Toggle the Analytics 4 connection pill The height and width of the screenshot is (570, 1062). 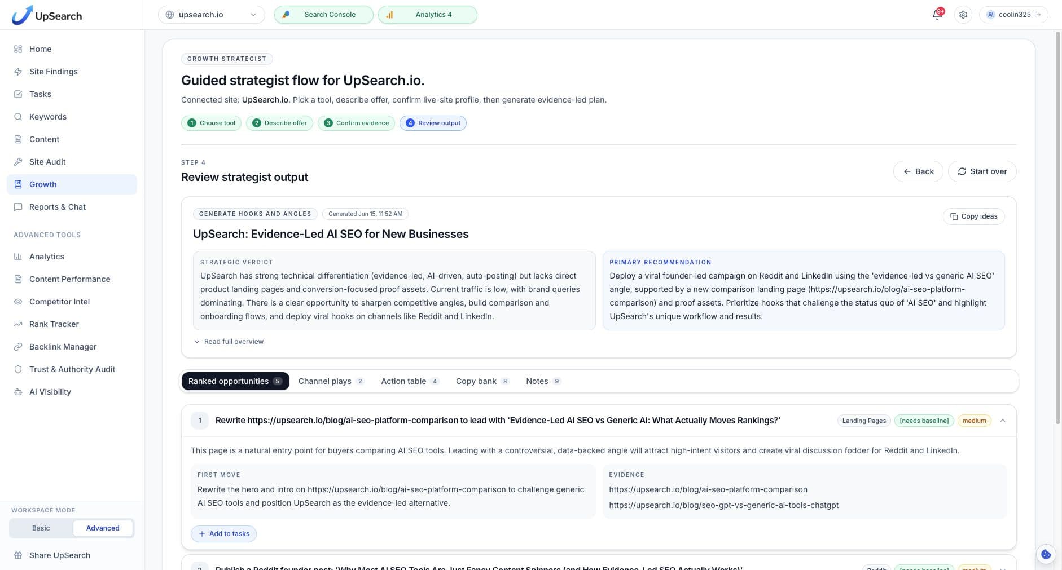coord(428,15)
